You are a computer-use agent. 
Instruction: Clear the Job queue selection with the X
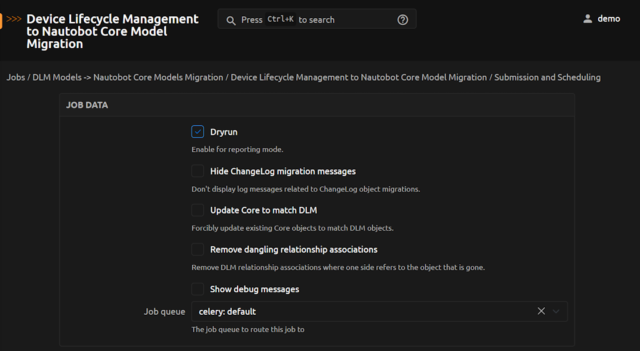(x=541, y=311)
